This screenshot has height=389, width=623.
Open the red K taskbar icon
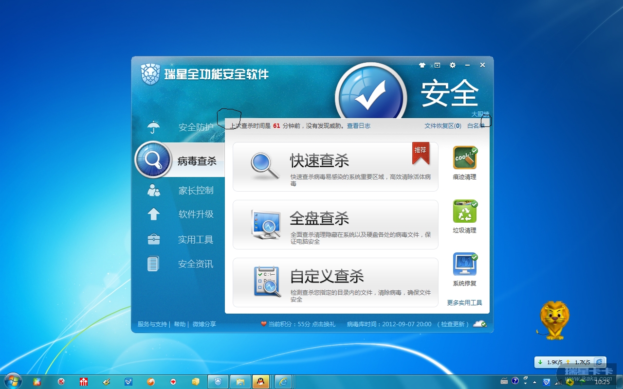(x=61, y=382)
